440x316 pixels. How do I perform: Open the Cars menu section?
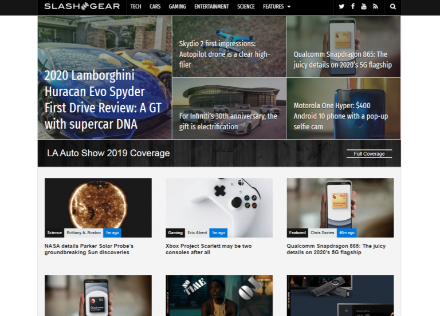pos(155,6)
